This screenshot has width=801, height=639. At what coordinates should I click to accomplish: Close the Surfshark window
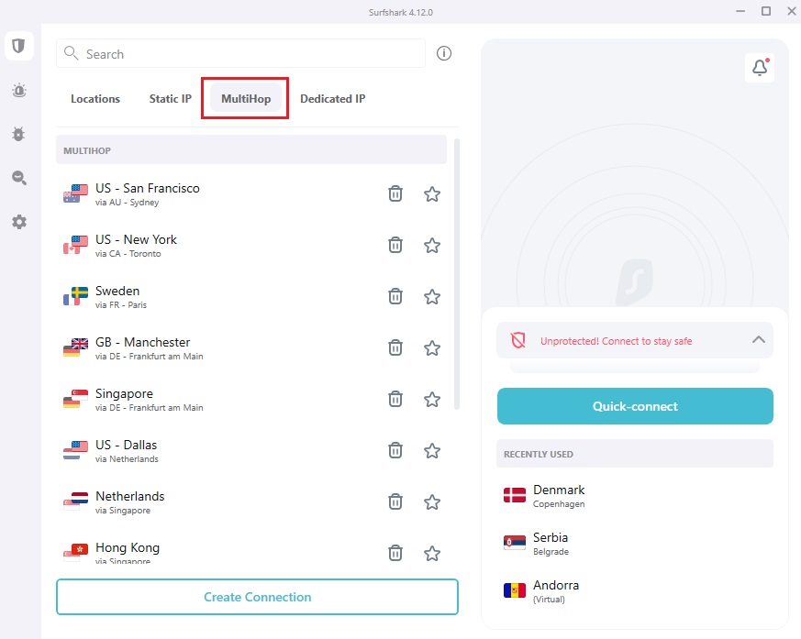click(x=791, y=11)
